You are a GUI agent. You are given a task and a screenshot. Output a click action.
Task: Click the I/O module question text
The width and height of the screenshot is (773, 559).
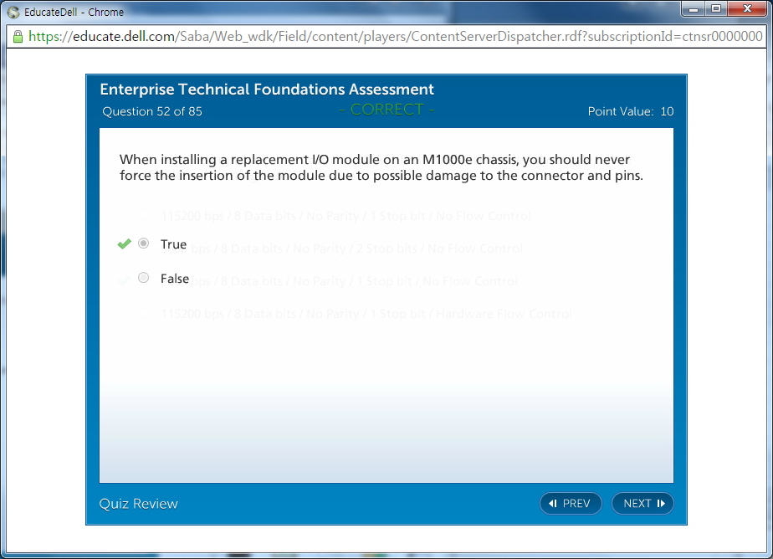click(381, 167)
